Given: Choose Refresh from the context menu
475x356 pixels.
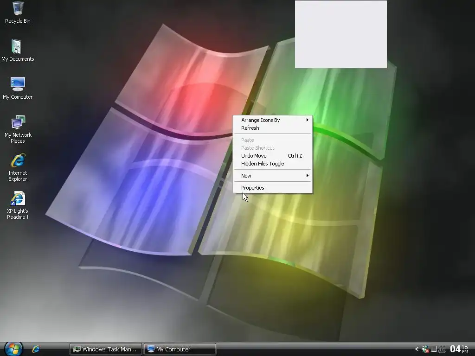Looking at the screenshot, I should coord(273,128).
